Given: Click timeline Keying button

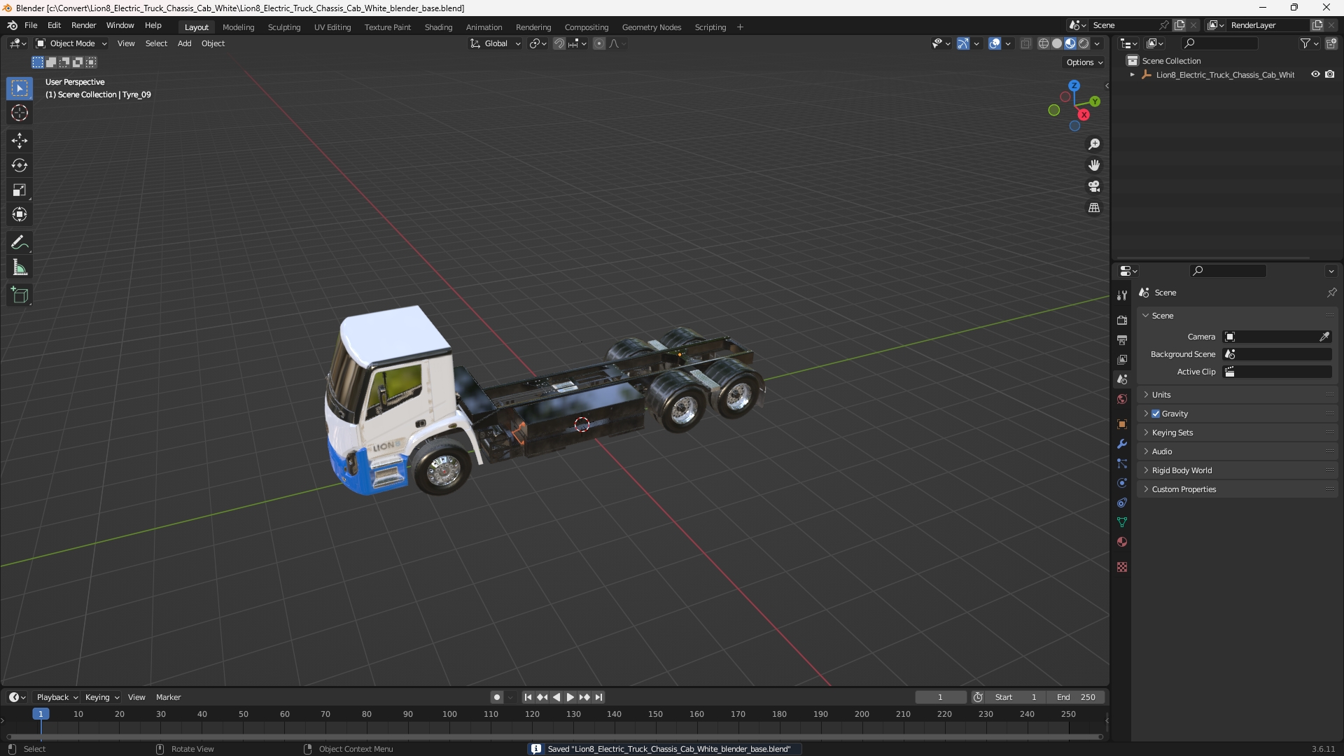Looking at the screenshot, I should [x=101, y=697].
